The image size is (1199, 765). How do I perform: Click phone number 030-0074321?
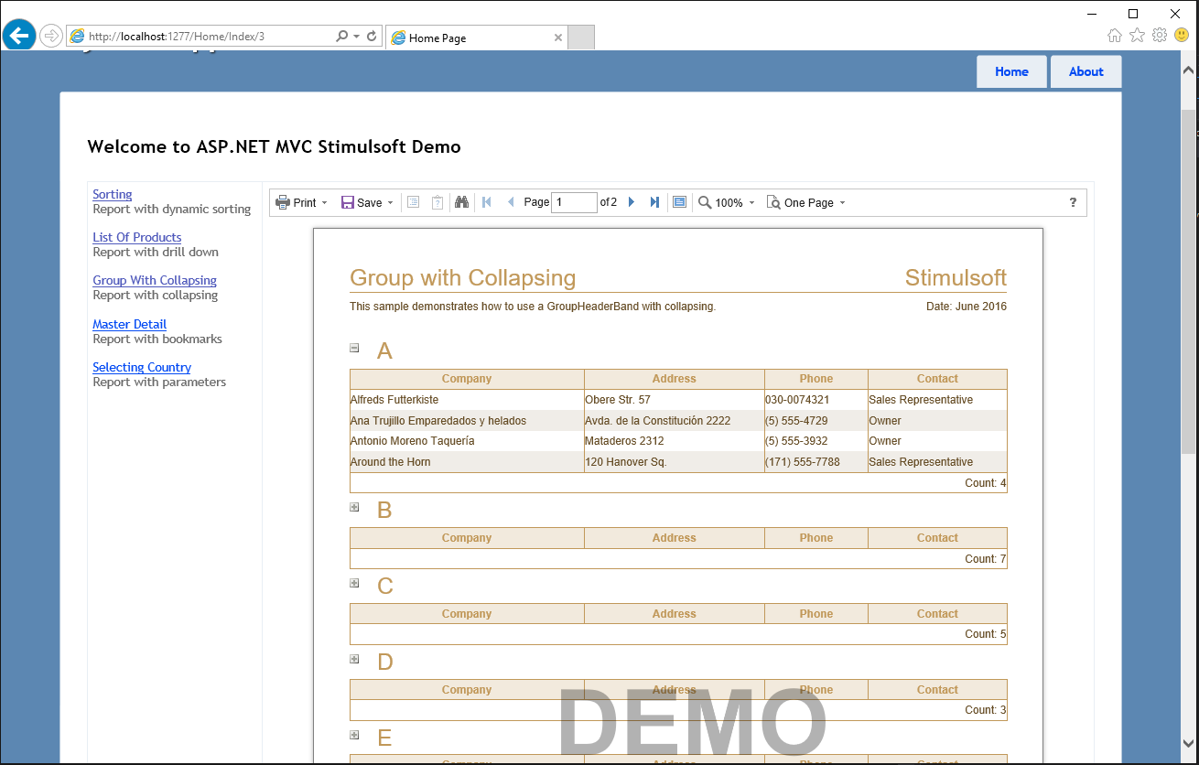[x=797, y=400]
